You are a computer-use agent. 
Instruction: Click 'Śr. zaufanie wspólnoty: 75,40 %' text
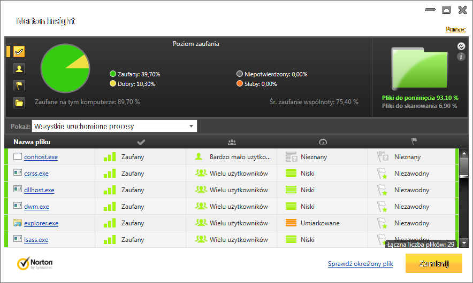(314, 102)
